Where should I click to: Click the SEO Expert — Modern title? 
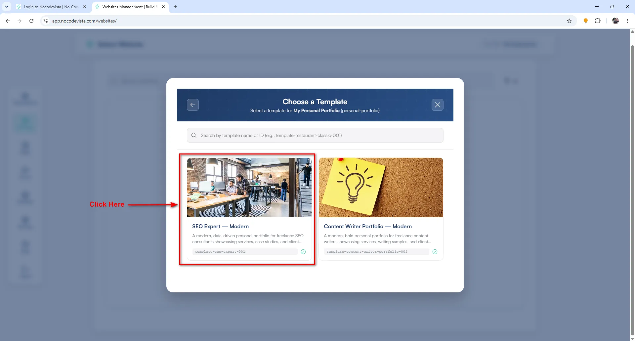pos(220,226)
